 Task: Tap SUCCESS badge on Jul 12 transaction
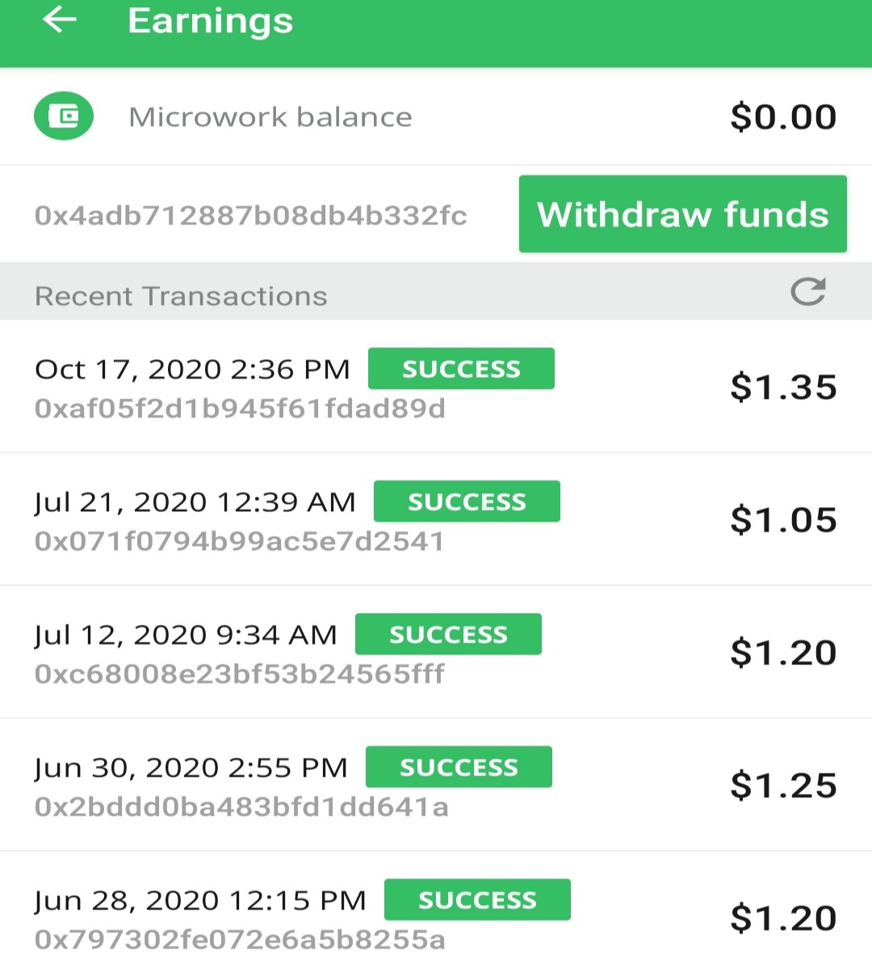click(448, 634)
